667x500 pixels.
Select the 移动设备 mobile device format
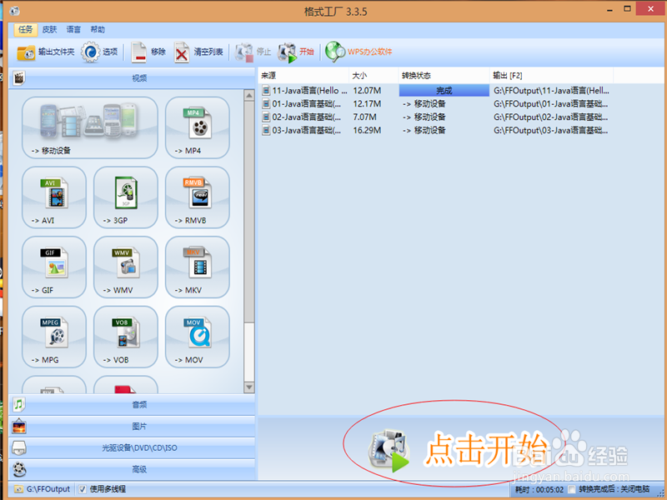pyautogui.click(x=90, y=127)
